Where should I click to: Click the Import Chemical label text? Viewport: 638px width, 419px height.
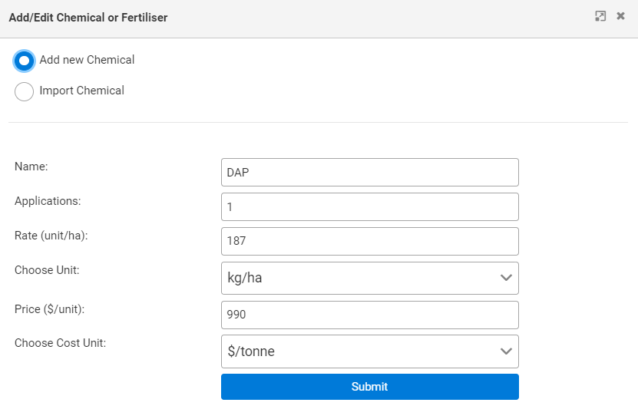[x=81, y=91]
